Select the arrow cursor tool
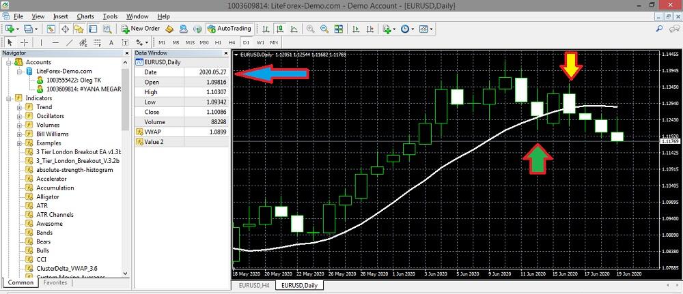The height and width of the screenshot is (294, 683). tap(10, 42)
